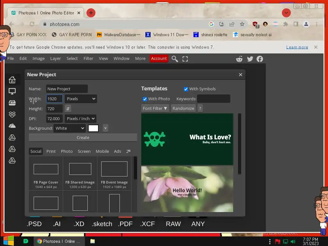This screenshot has width=328, height=246.
Task: Open Photopea search magnifier icon
Action: click(x=175, y=59)
